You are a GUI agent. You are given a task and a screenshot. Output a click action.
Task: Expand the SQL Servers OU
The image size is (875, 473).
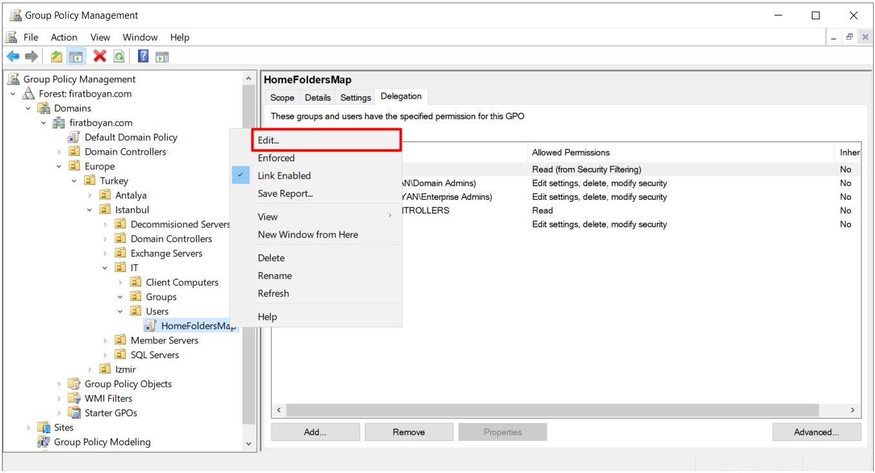[x=105, y=355]
